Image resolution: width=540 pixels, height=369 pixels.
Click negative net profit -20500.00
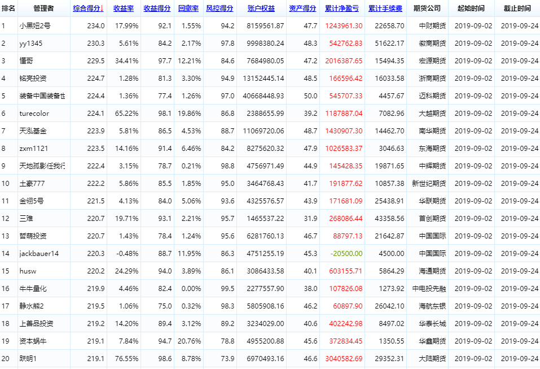346,254
